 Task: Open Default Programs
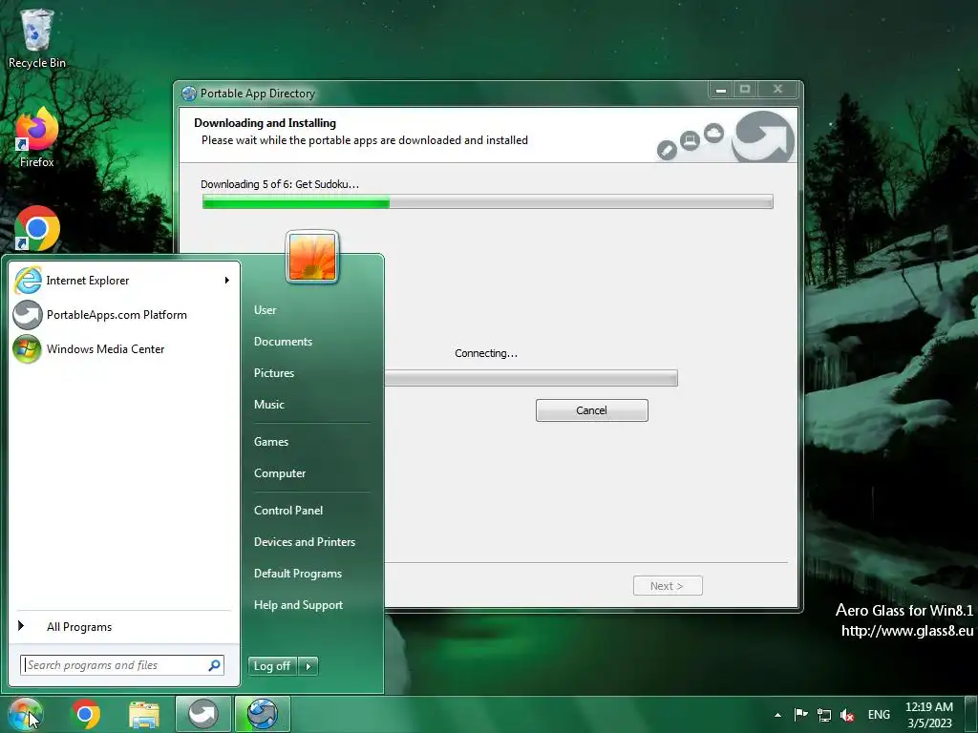coord(298,574)
